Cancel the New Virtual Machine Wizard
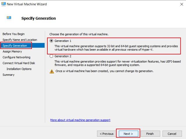186x139 pixels. pos(172,134)
